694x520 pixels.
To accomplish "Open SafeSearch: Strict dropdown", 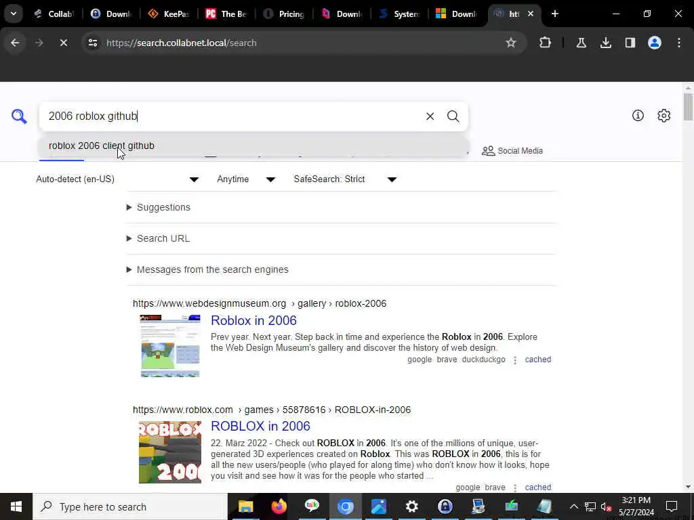I will click(x=345, y=179).
